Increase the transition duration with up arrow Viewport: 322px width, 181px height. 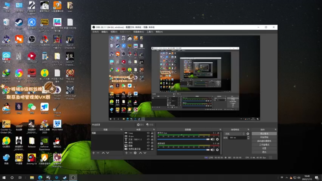[x=248, y=137]
